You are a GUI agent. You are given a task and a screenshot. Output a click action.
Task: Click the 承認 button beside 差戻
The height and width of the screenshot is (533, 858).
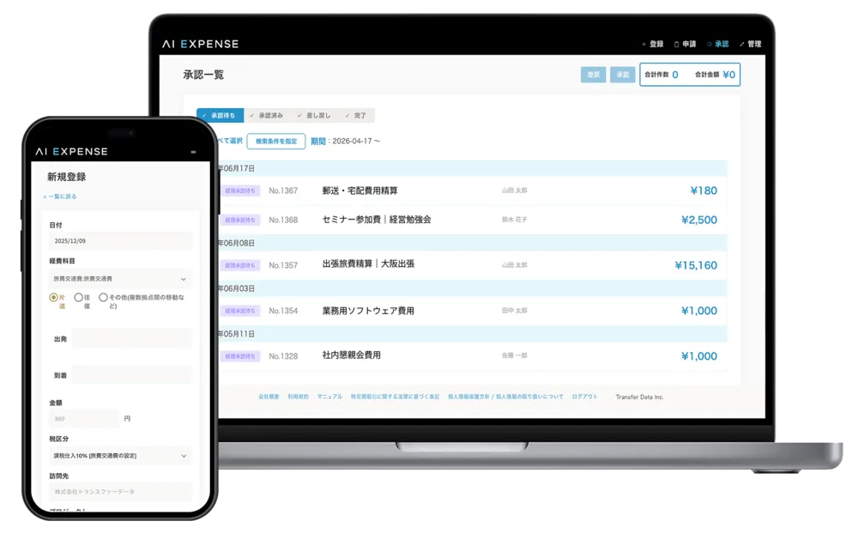tap(623, 75)
